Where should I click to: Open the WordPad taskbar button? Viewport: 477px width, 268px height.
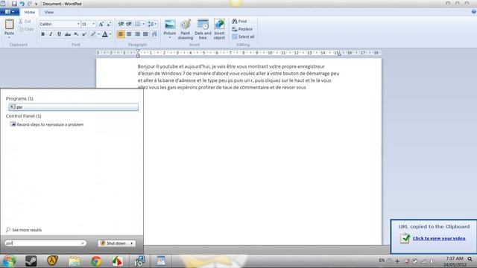pyautogui.click(x=161, y=261)
